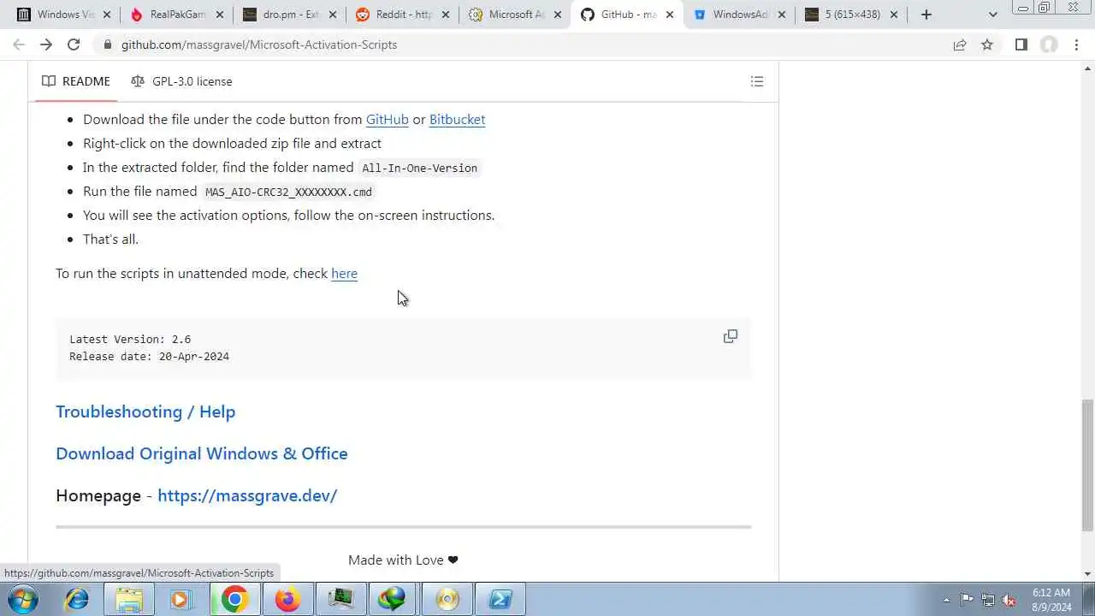This screenshot has height=616, width=1095.
Task: Open Troubleshooting / Help link
Action: (145, 412)
